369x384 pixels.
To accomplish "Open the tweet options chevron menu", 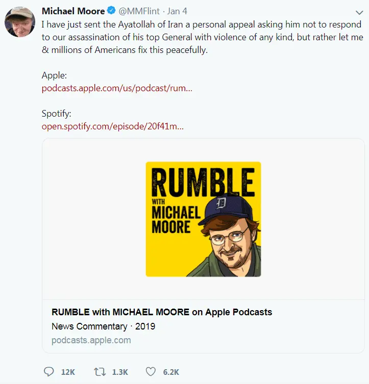I will (x=358, y=12).
